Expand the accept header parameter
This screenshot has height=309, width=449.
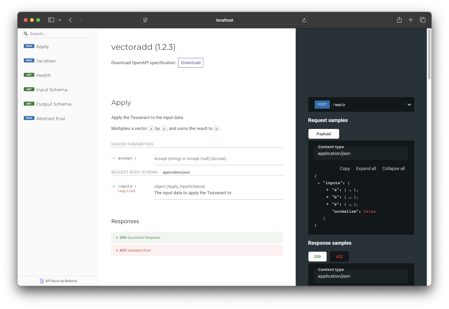[x=127, y=158]
